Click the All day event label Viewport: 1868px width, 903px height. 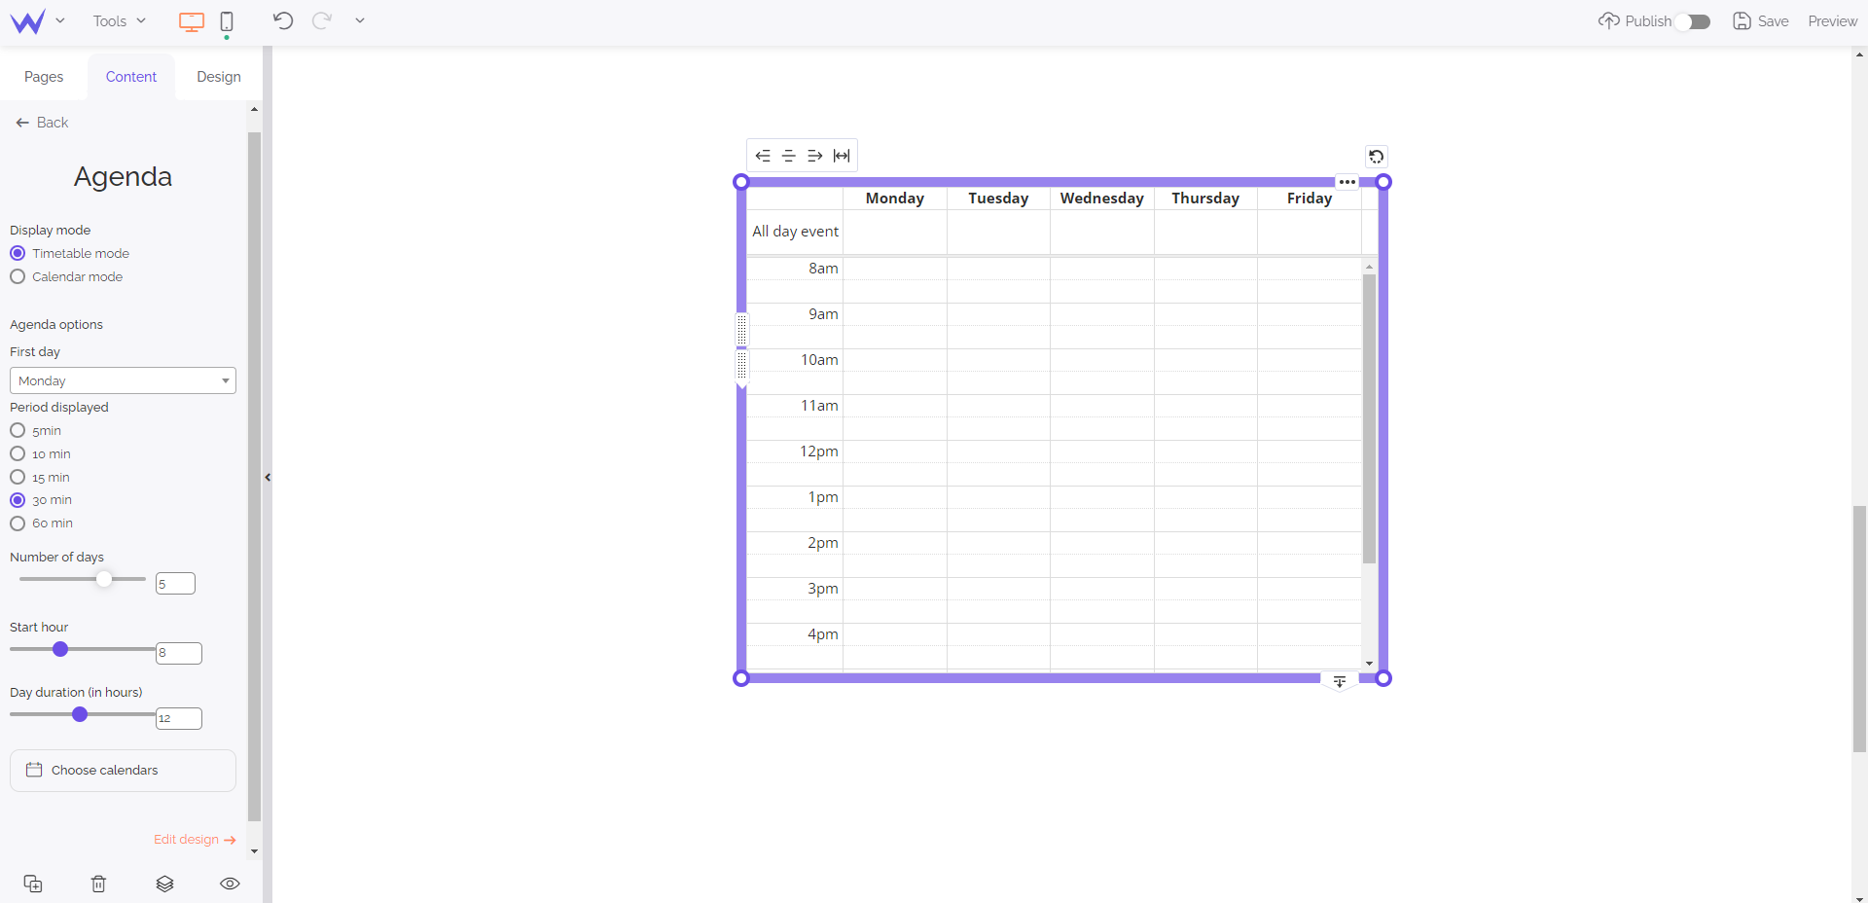coord(795,231)
